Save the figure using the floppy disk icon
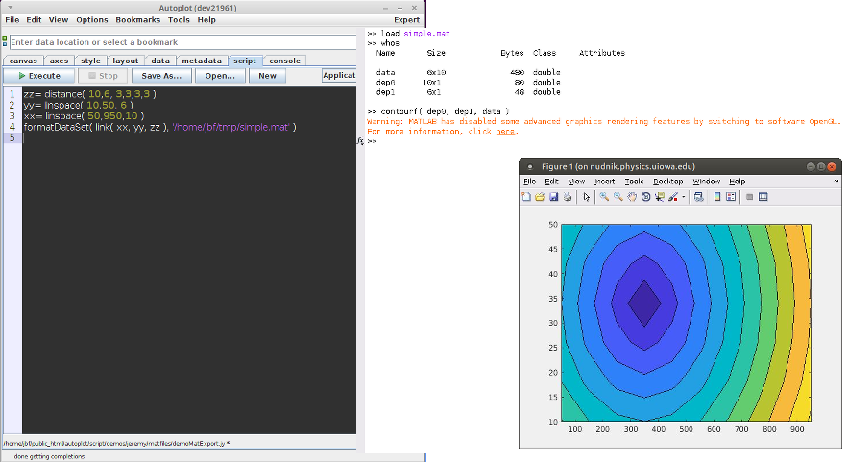This screenshot has height=462, width=848. [x=554, y=197]
